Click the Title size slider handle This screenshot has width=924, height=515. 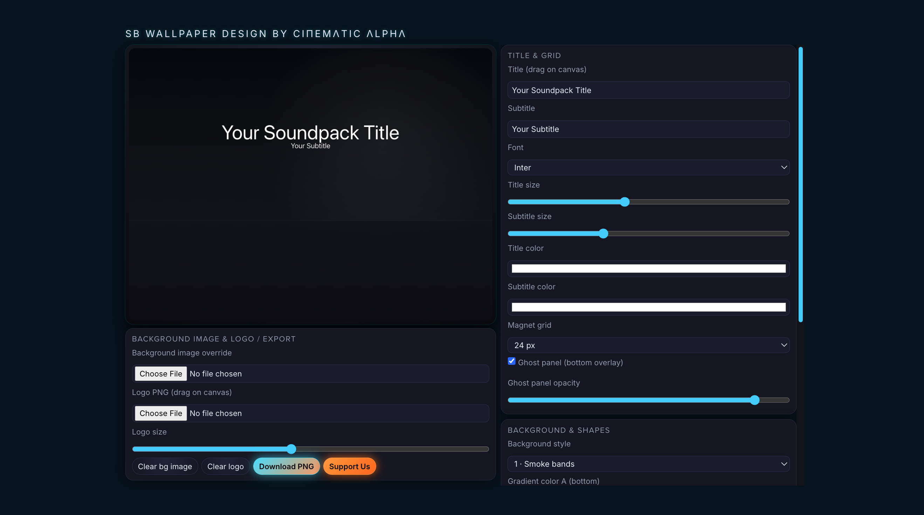pos(625,202)
